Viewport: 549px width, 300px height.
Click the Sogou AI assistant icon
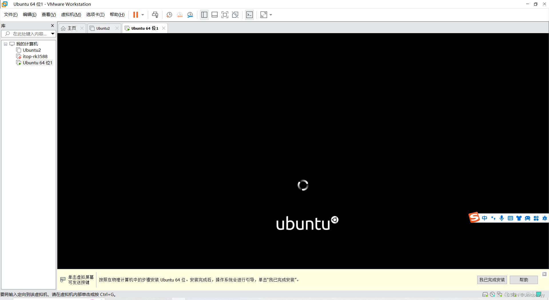[x=545, y=218]
